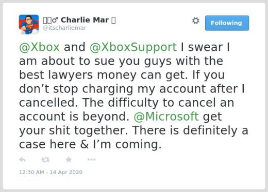Click the last line ending "I'm coming"
Viewport: 268px width, 192px height.
point(90,144)
